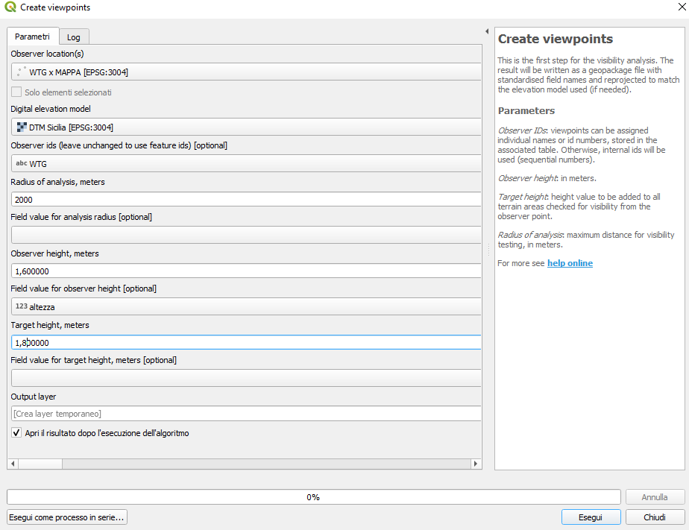Open the Observer location(s) layer dropdown

[246, 72]
